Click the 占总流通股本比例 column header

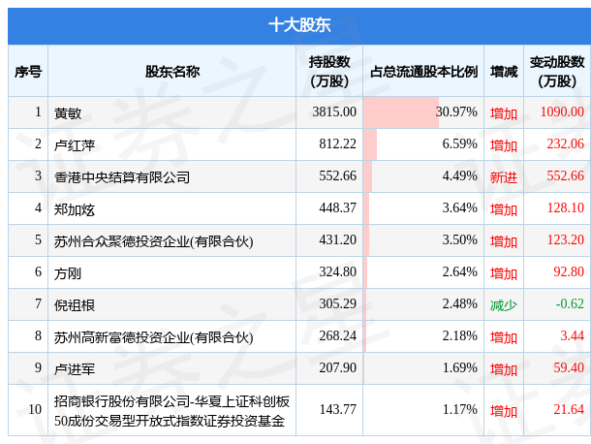point(423,71)
